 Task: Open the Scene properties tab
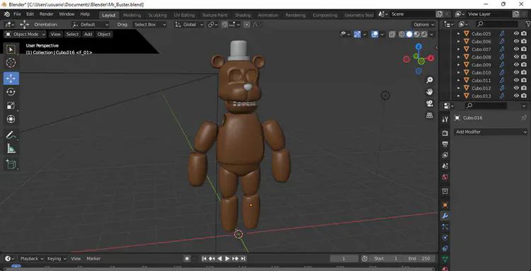[445, 166]
